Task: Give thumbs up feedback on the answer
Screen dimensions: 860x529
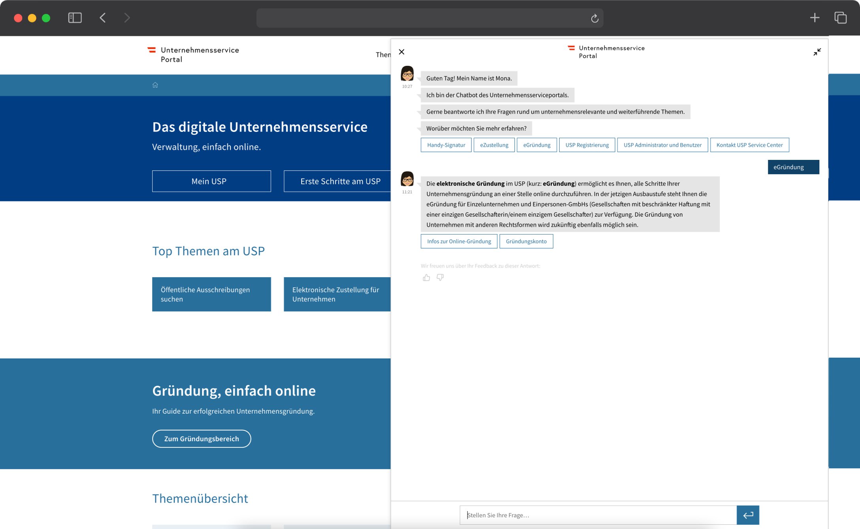Action: click(426, 278)
